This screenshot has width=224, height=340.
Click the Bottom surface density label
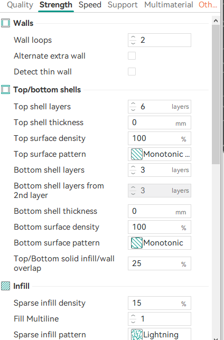(x=57, y=227)
